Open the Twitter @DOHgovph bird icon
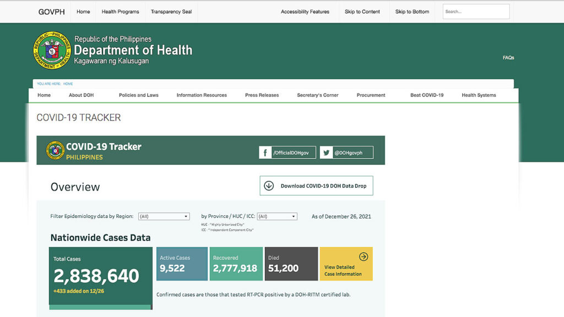The width and height of the screenshot is (564, 317). coord(326,152)
